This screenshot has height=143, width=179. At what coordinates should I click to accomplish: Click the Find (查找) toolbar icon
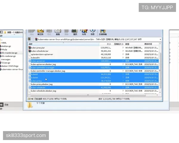click(x=75, y=32)
